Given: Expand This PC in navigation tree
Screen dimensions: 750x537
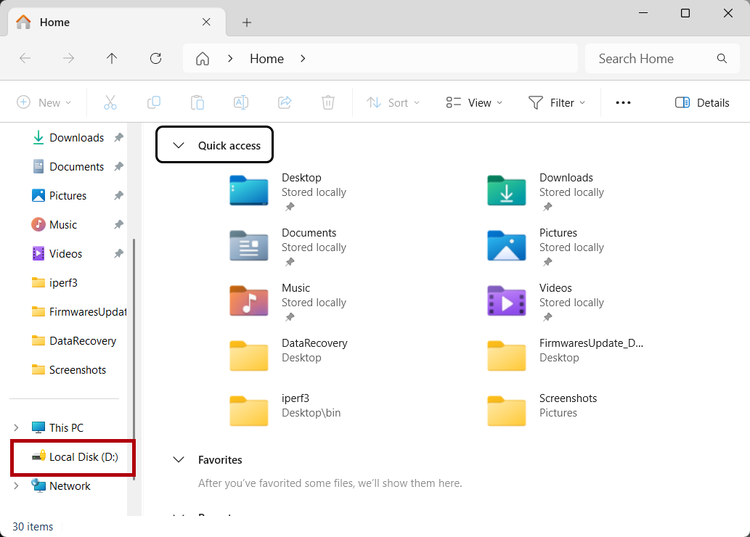Looking at the screenshot, I should point(17,427).
